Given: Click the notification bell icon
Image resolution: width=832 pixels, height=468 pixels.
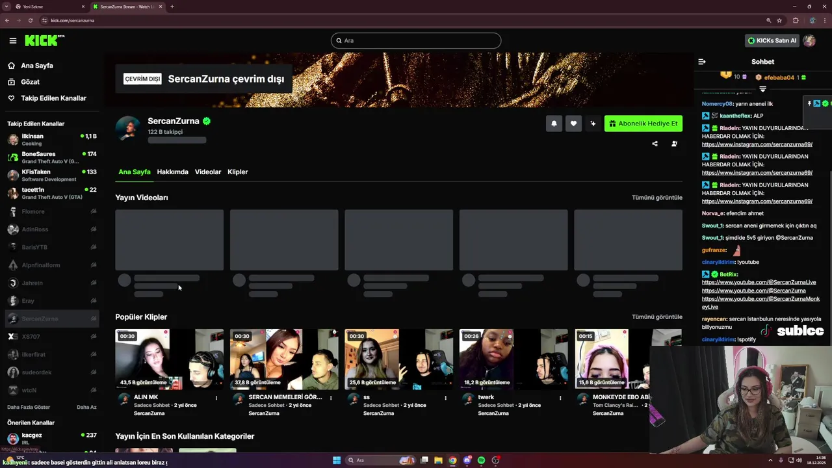Looking at the screenshot, I should (554, 123).
